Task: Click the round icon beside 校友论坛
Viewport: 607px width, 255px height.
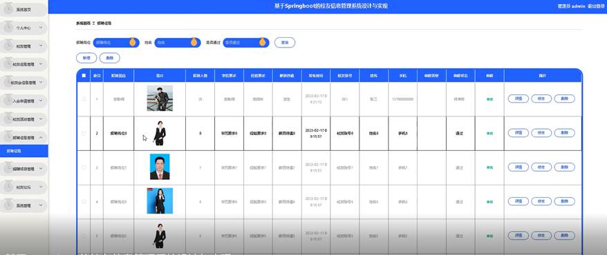Action: coord(8,187)
